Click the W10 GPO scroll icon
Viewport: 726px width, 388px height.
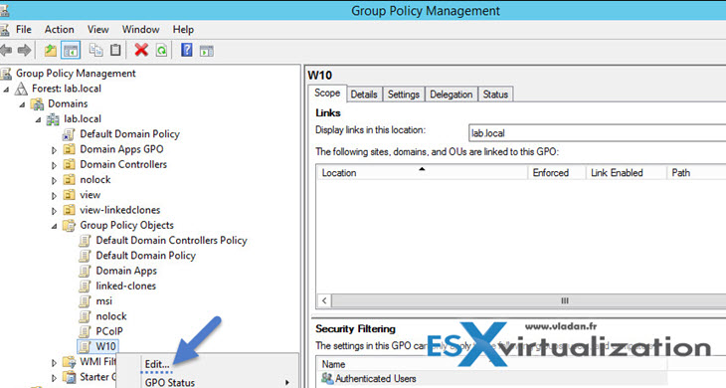tap(85, 346)
